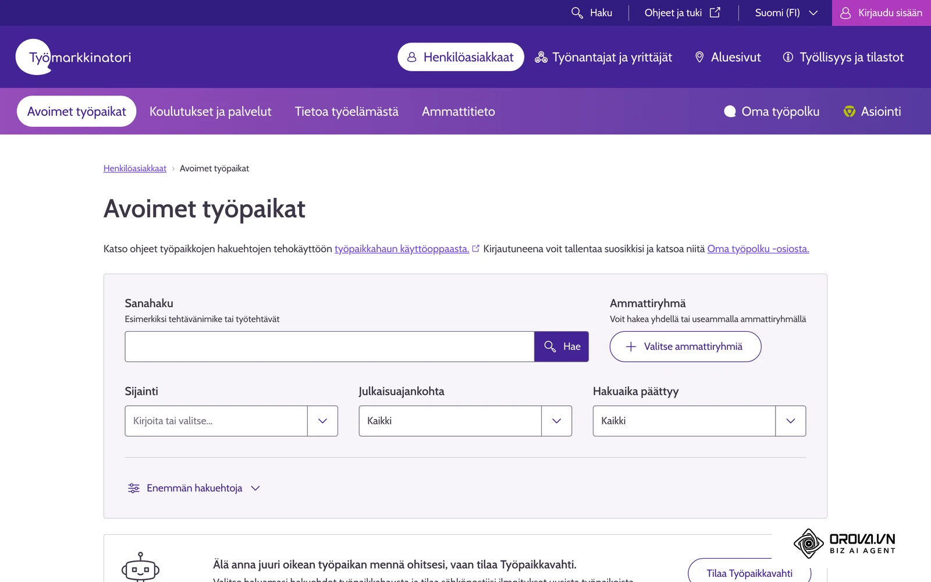The height and width of the screenshot is (582, 931).
Task: Open the Hakuaika päättyy dropdown
Action: (x=699, y=421)
